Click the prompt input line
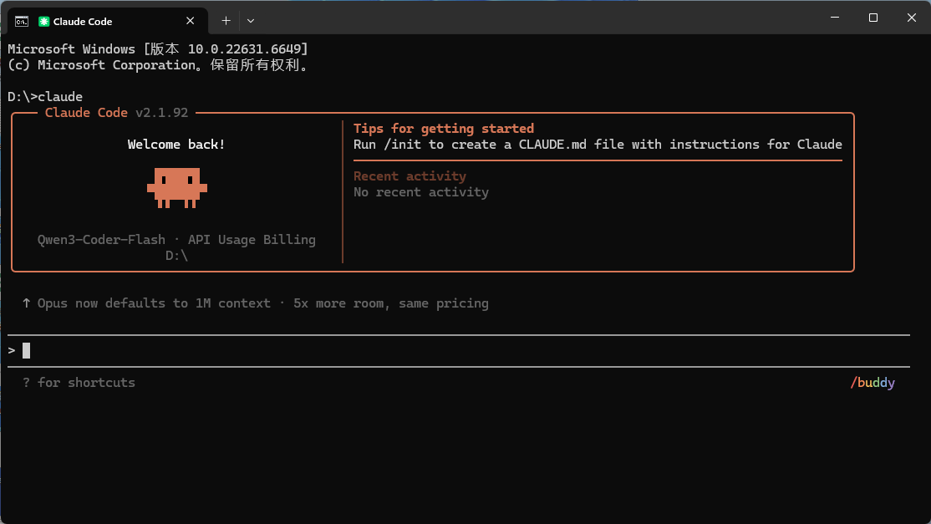 point(458,351)
